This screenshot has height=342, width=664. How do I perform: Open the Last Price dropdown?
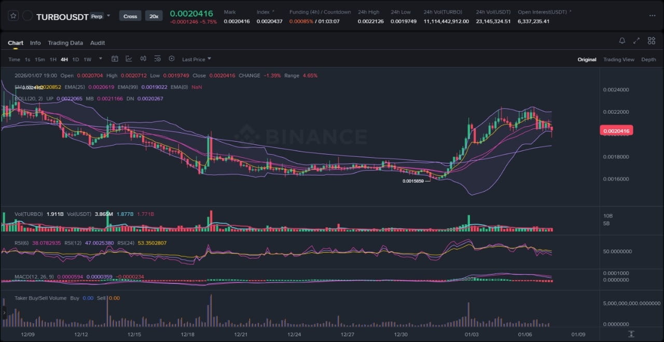click(x=197, y=59)
